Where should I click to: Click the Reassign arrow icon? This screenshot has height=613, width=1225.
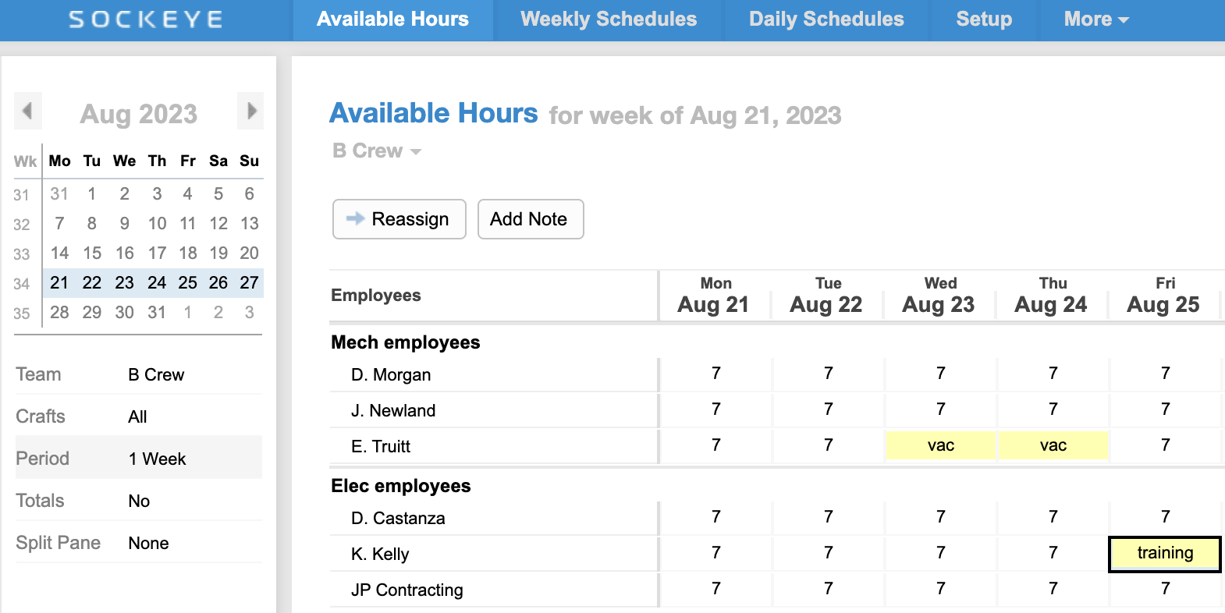(353, 219)
